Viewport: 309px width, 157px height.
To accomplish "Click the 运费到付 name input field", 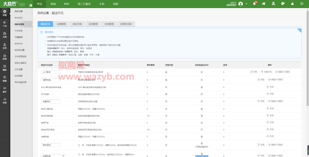I will pos(51,101).
